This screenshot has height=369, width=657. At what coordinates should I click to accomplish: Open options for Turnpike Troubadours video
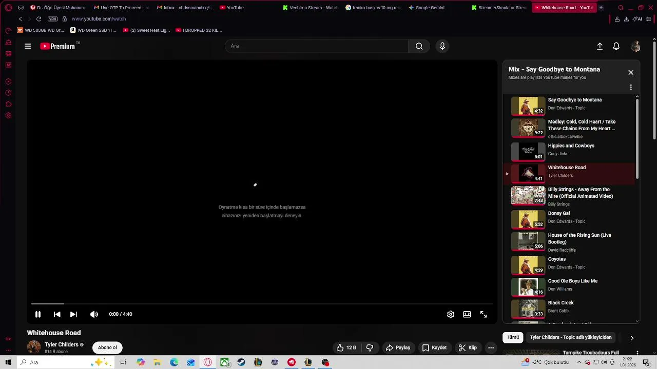coord(637,353)
